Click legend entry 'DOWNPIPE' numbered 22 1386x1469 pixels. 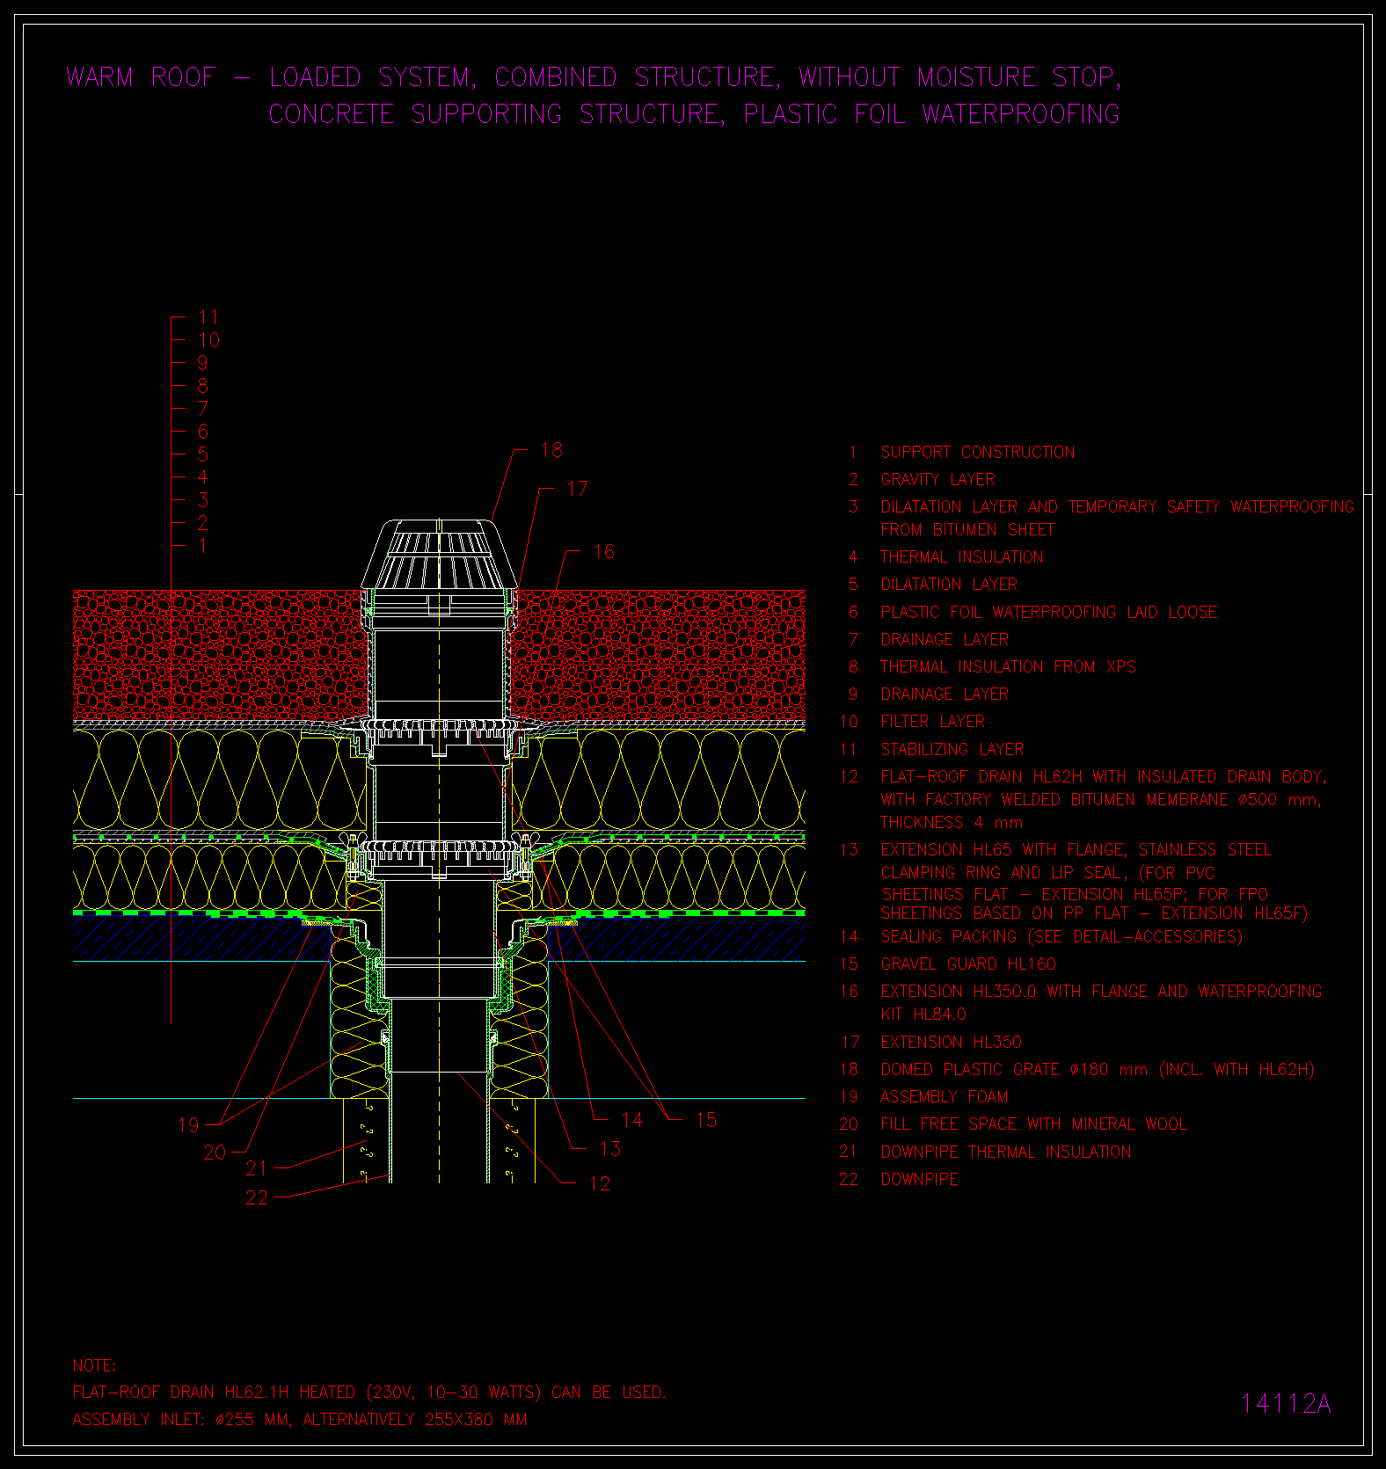[920, 1180]
